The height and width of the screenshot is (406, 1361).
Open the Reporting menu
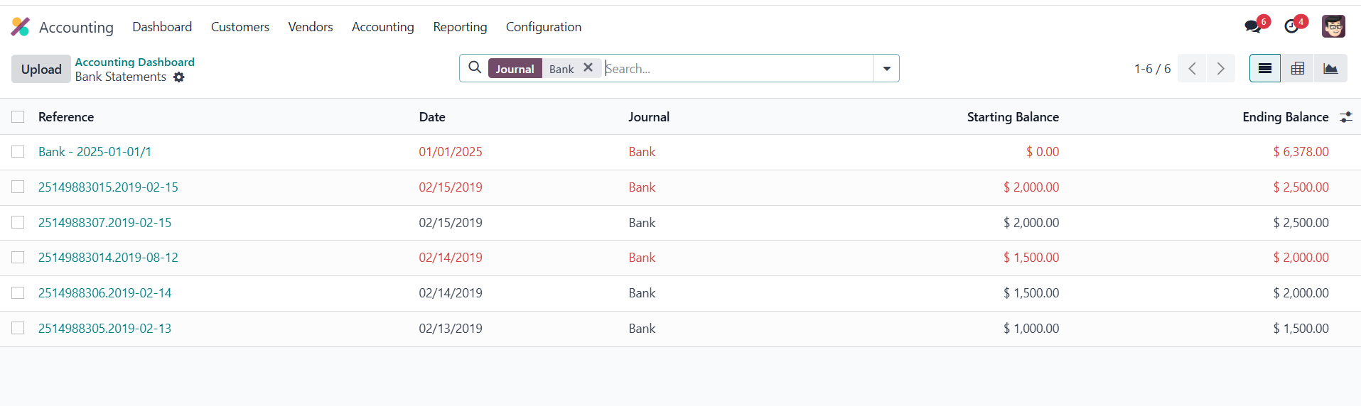tap(460, 27)
